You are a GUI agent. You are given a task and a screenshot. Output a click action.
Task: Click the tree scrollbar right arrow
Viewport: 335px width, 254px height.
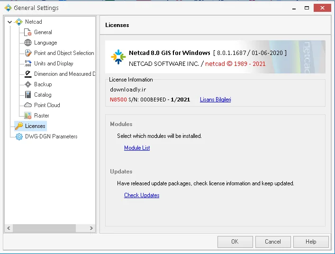coord(91,228)
